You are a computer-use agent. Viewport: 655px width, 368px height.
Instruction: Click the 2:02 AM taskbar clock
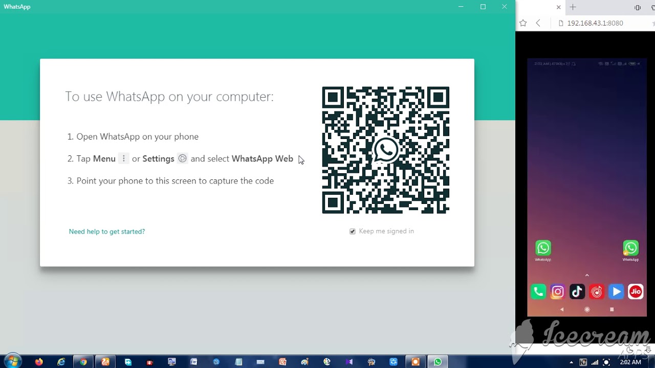tap(630, 362)
